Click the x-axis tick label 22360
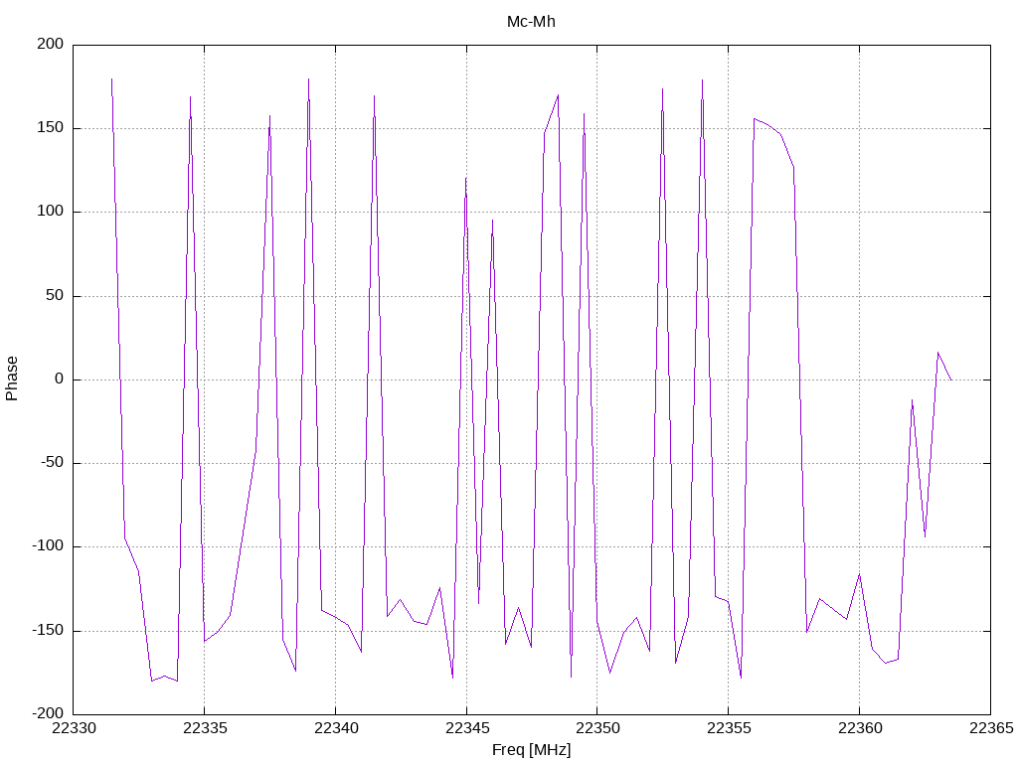Viewport: 1018px width, 763px height. click(860, 728)
